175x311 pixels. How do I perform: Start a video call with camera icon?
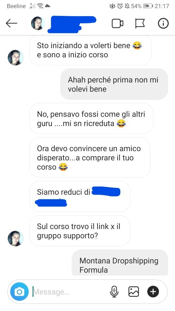117,23
